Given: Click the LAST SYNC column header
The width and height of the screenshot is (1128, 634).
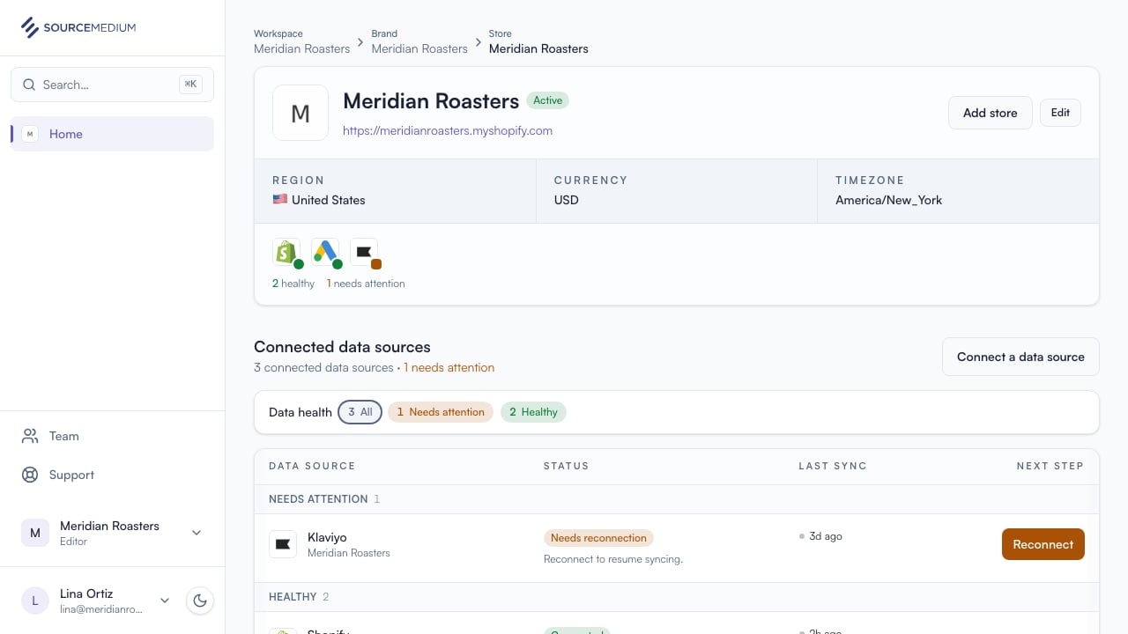Looking at the screenshot, I should [x=833, y=466].
